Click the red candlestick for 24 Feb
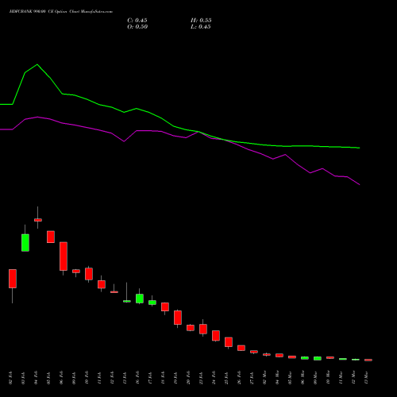 [216, 336]
